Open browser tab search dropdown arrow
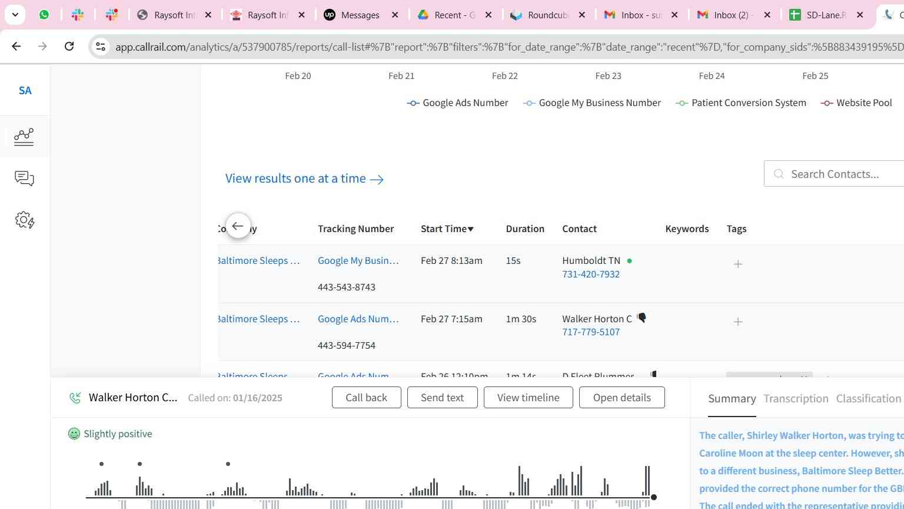This screenshot has height=509, width=904. coord(15,15)
